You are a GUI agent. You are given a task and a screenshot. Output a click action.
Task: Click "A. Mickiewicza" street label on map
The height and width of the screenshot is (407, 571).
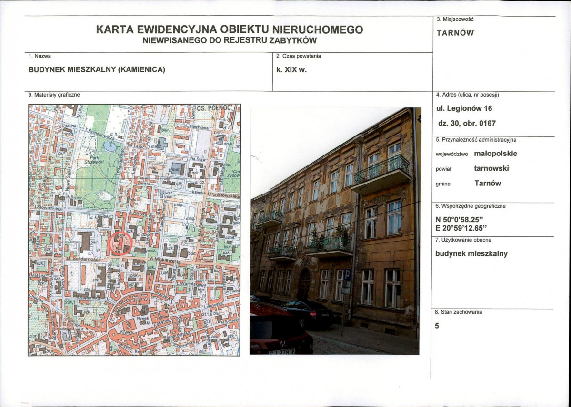tap(165, 261)
